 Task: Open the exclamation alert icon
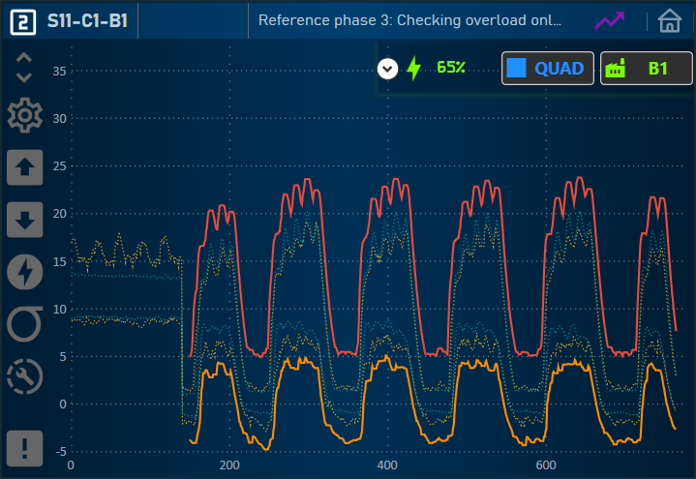[x=25, y=446]
